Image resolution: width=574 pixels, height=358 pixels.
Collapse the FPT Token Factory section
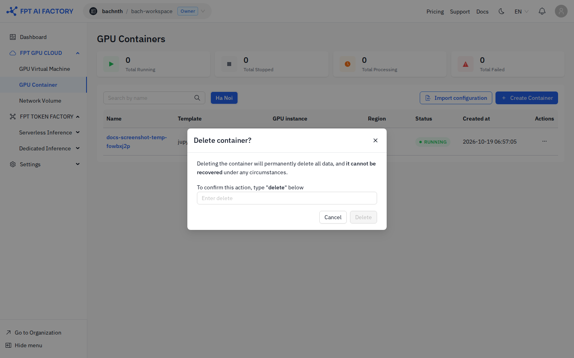point(78,117)
